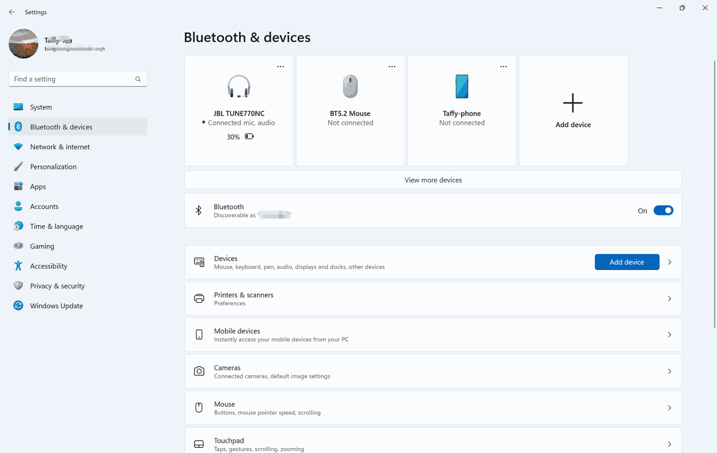Click the search magnifier icon

138,79
